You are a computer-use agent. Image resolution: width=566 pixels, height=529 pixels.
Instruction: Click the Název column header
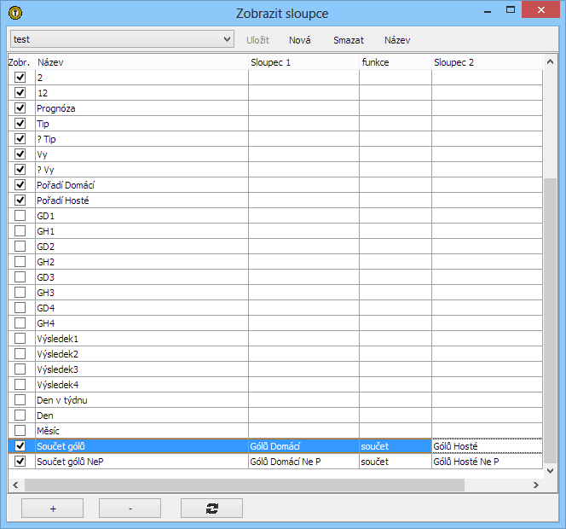(x=141, y=62)
